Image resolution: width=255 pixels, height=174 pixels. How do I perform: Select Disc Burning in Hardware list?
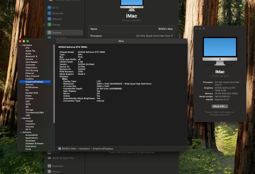(x=32, y=70)
